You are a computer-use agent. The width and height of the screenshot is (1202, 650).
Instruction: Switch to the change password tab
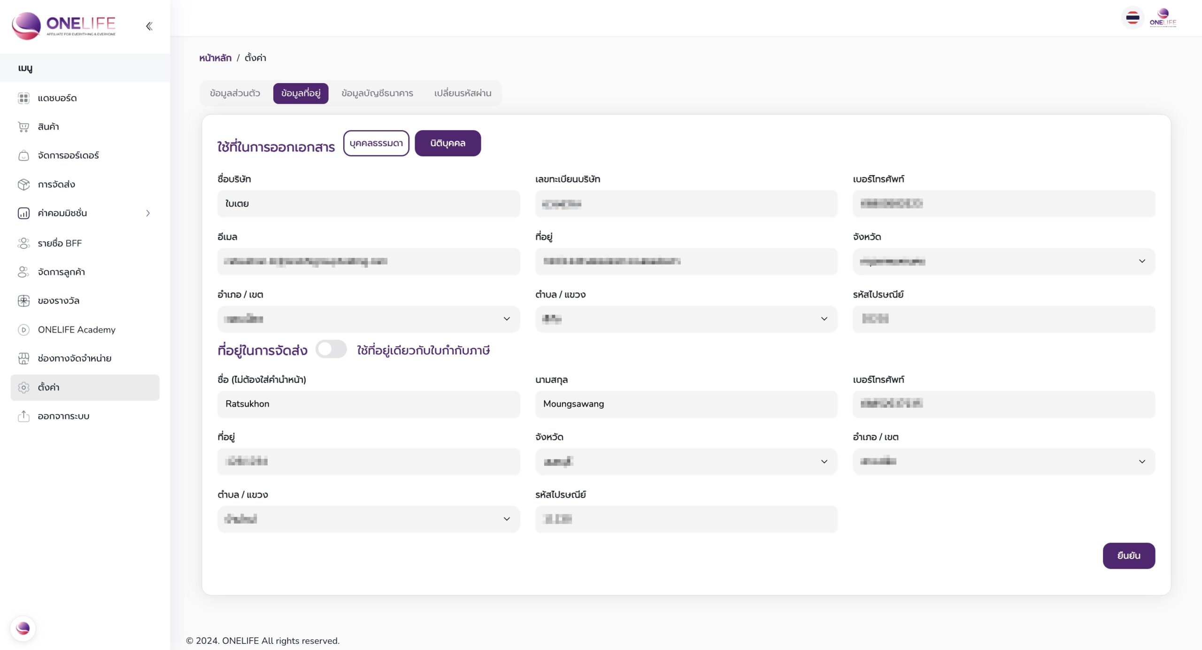coord(462,93)
